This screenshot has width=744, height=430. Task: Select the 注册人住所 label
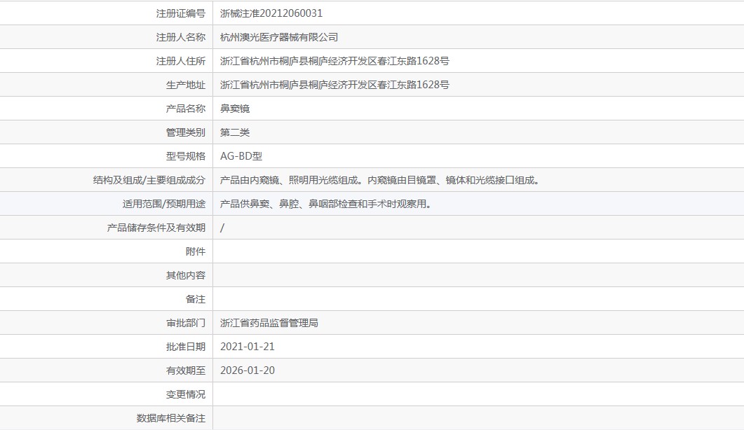coord(181,61)
